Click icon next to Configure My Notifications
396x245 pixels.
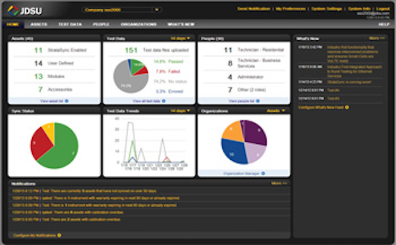pyautogui.click(x=59, y=235)
